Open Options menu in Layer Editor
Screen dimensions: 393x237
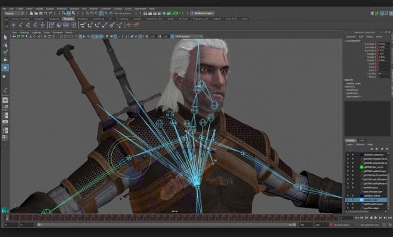tap(360, 145)
